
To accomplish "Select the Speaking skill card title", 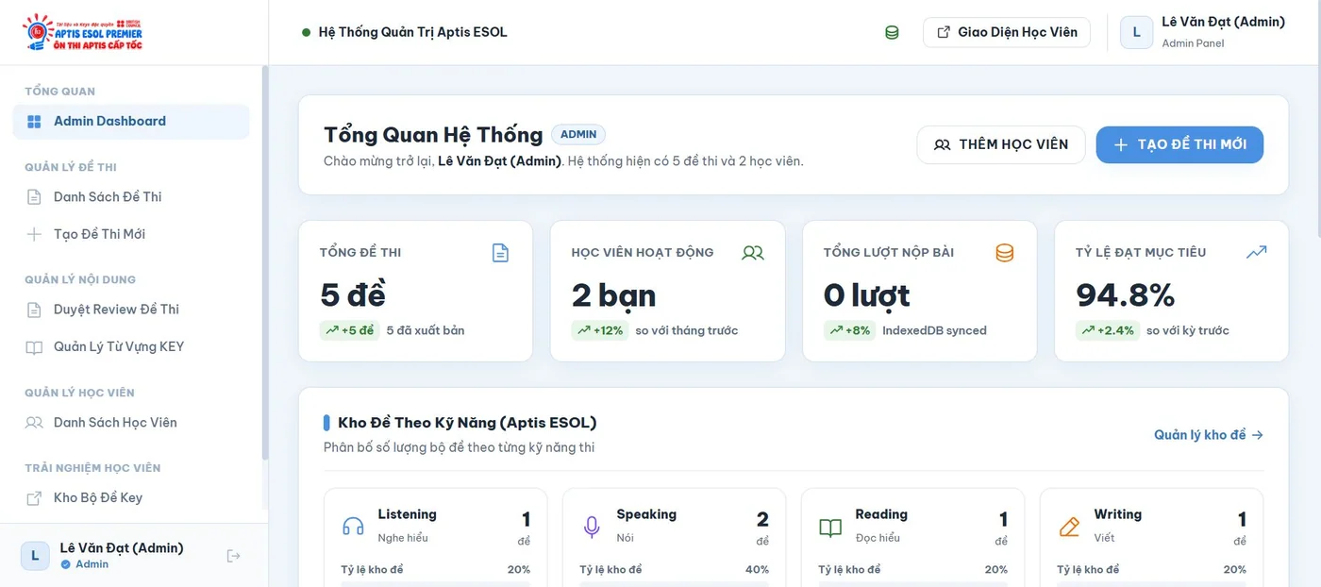I will (646, 514).
